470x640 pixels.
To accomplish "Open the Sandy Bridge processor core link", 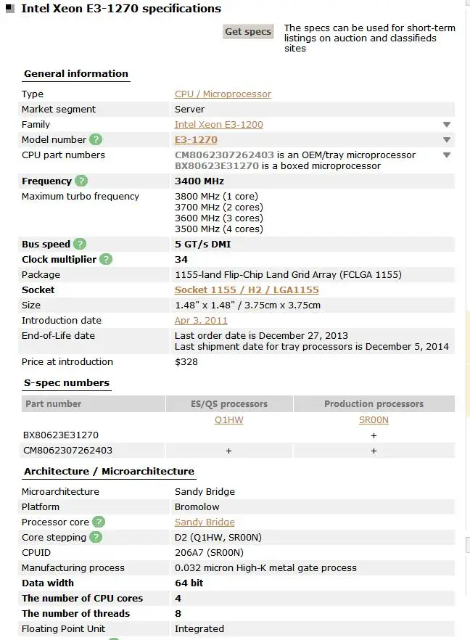I will [x=205, y=522].
